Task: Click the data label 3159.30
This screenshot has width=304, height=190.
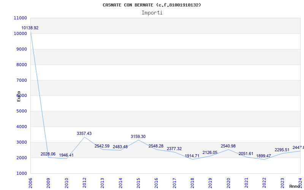Action: 138,137
